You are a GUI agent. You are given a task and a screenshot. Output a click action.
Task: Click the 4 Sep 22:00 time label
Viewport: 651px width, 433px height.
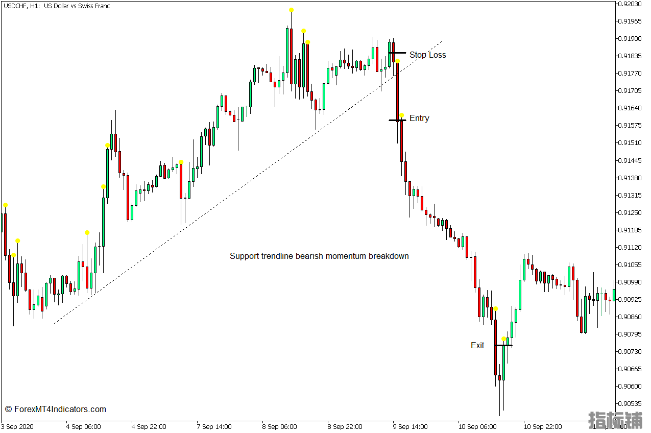click(x=149, y=427)
